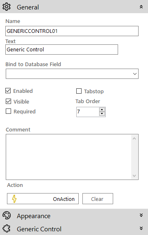The width and height of the screenshot is (148, 235).
Task: Click the Name field GENERICCONTROL01
Action: point(72,31)
